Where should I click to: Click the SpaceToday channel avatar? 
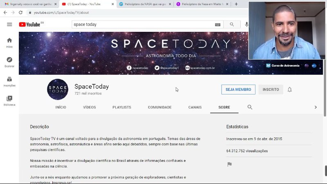[x=58, y=89]
